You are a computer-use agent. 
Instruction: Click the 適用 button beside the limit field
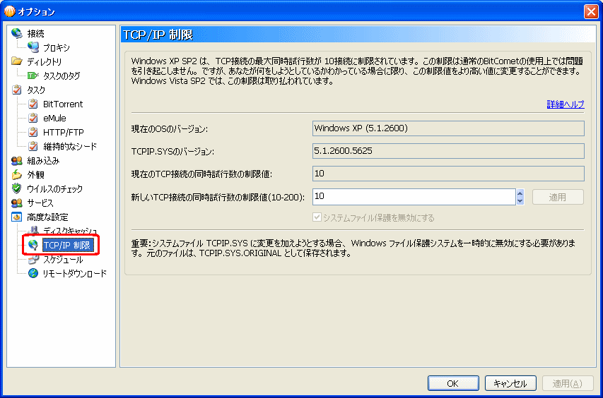click(558, 198)
